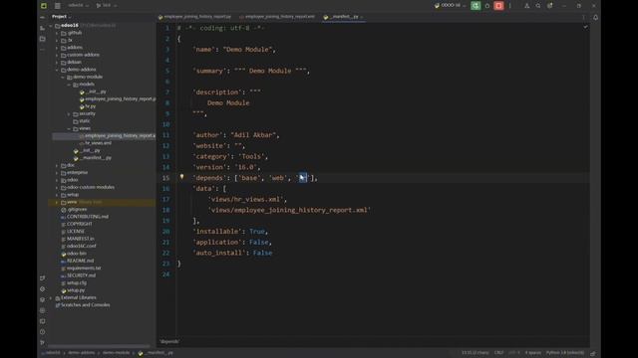Screen dimensions: 638x358
Task: Click the 4 spaces indent status item
Action: [532, 353]
